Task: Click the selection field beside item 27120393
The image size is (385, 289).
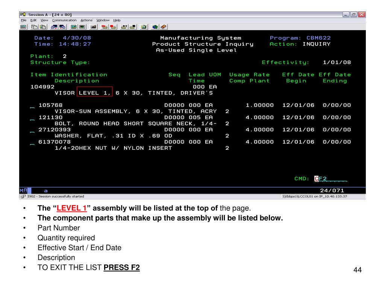Action: (32, 130)
